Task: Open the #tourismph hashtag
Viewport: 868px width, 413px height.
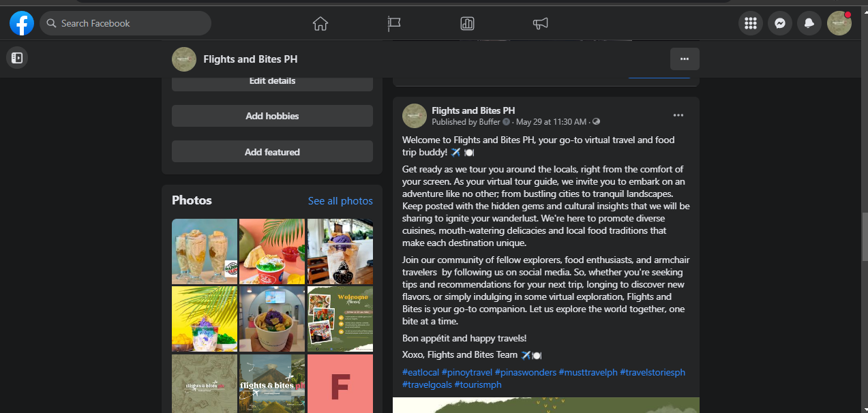Action: point(479,384)
